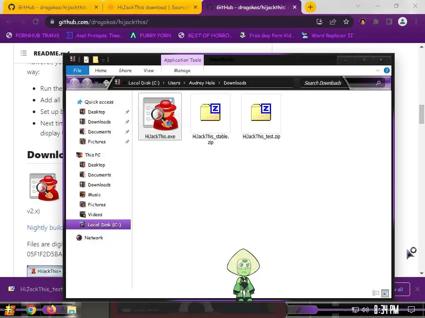
Task: Click the GitHub page vertical scrollbar thumb
Action: coord(422,114)
